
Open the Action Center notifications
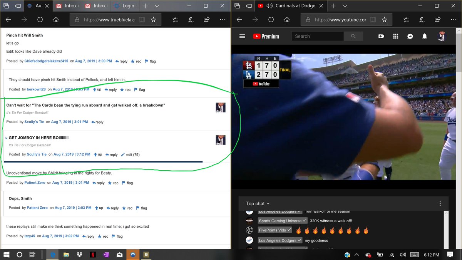point(450,255)
